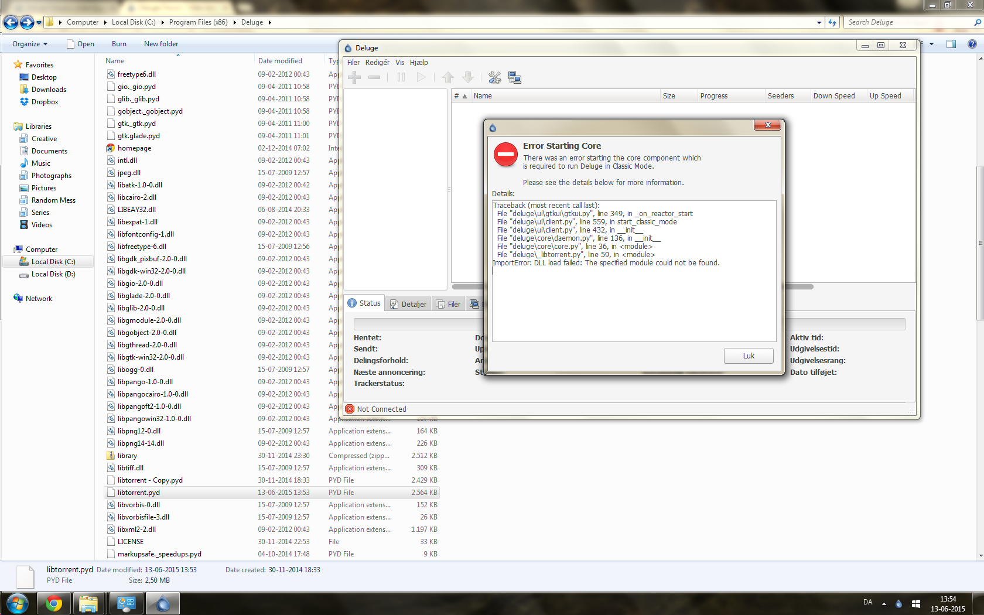Click the Deluge tray icon in system tray
Viewport: 984px width, 615px height.
[x=899, y=603]
